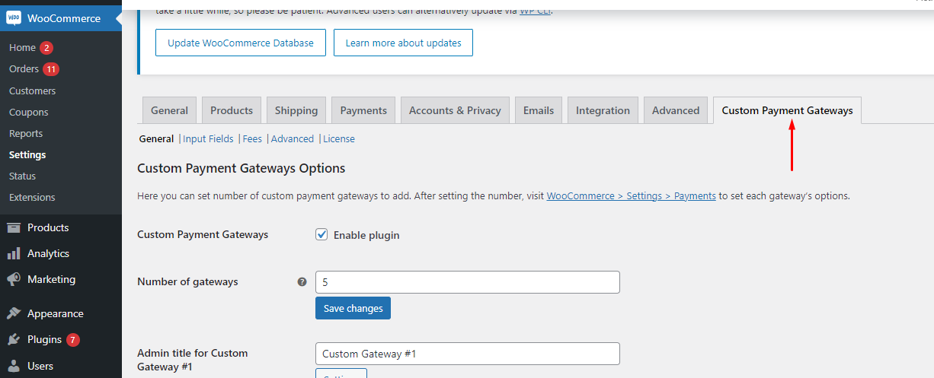Open the Fees subsection link
The image size is (934, 378).
(x=252, y=139)
